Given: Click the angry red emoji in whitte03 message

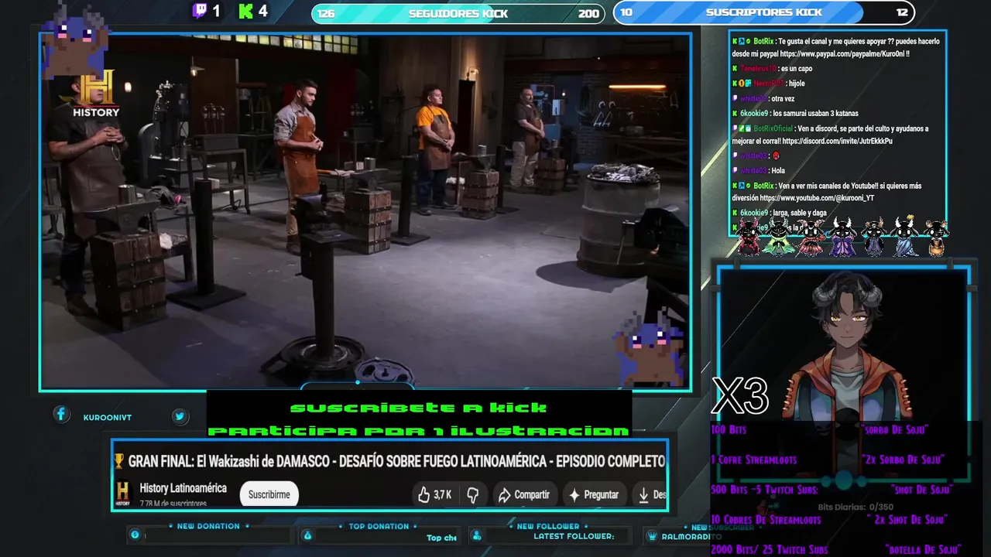Looking at the screenshot, I should tap(776, 156).
